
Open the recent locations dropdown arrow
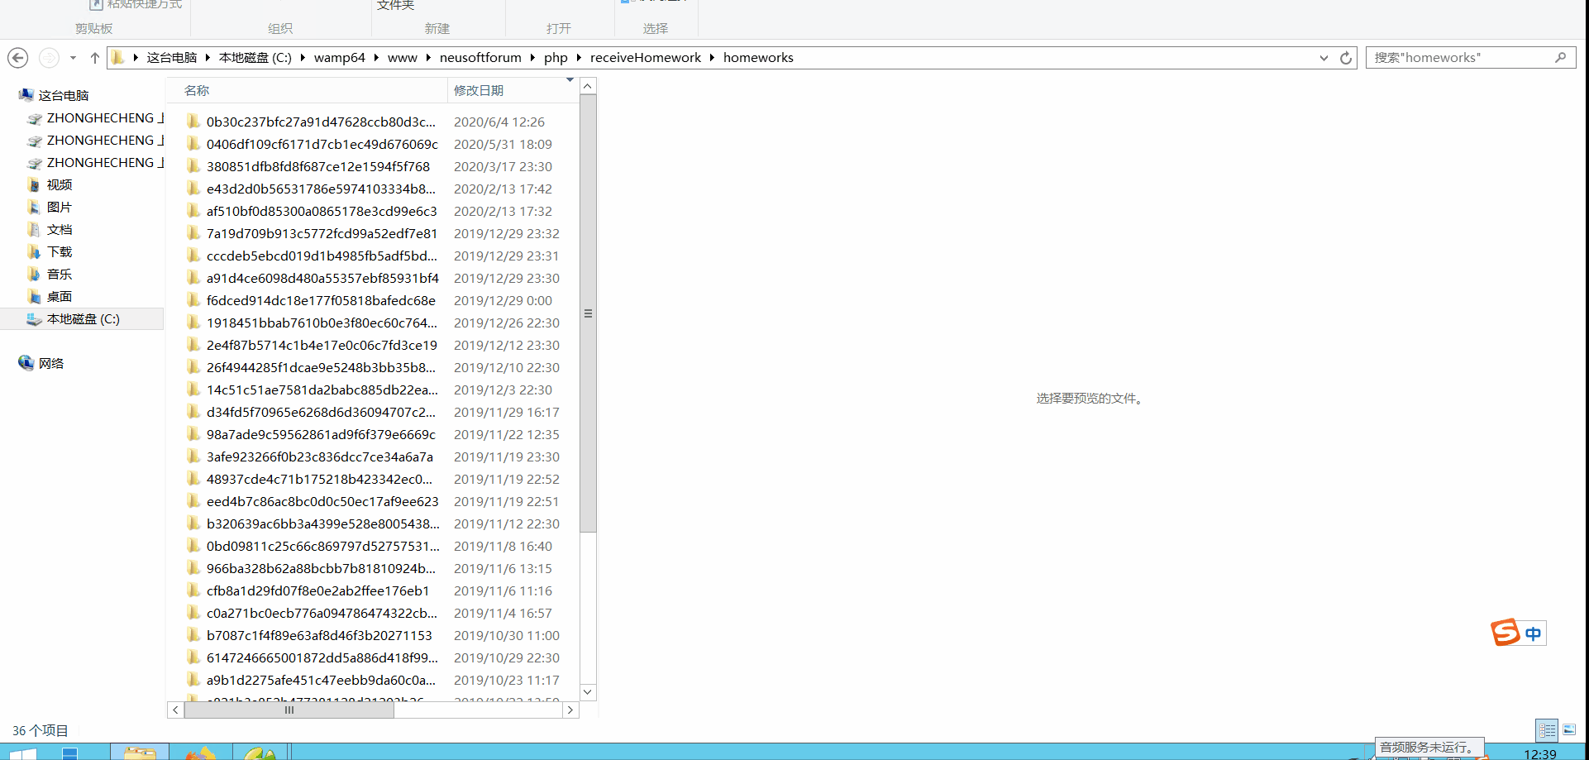73,58
